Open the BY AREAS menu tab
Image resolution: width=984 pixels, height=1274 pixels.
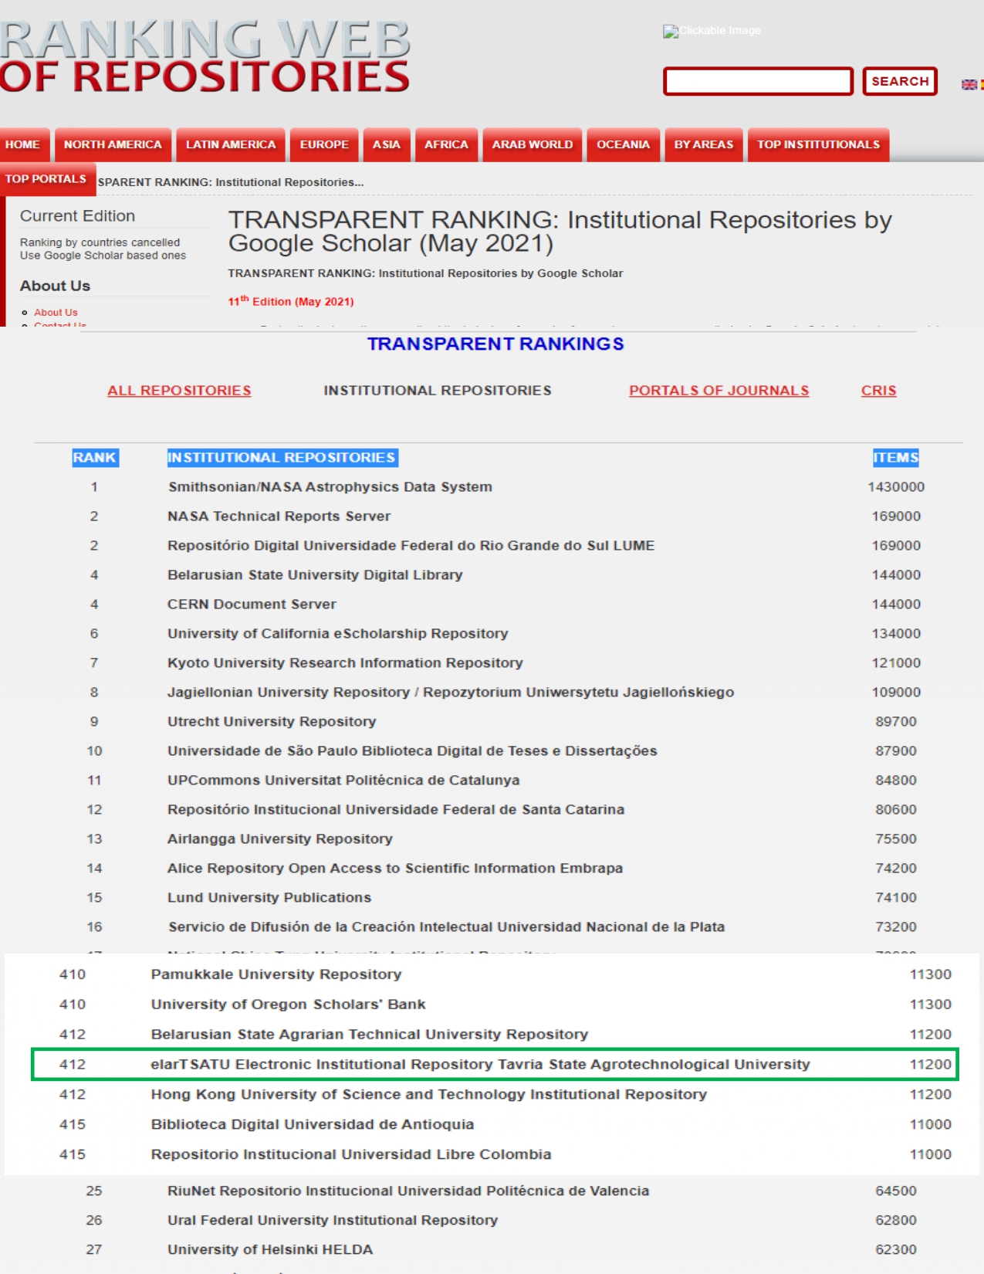coord(704,144)
